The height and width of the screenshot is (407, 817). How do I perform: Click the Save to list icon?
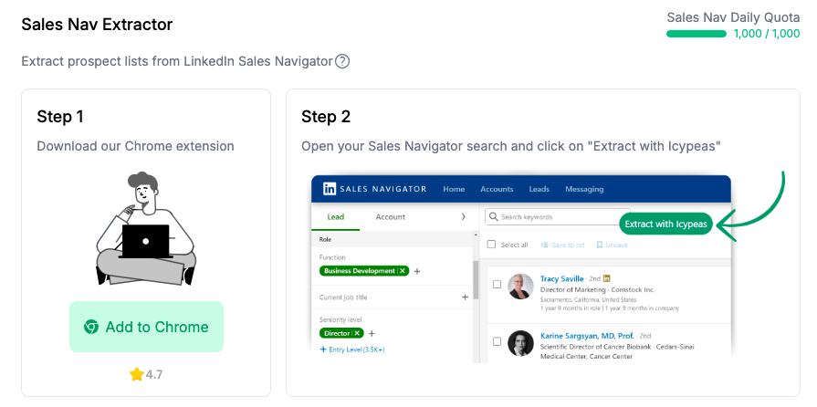[545, 245]
